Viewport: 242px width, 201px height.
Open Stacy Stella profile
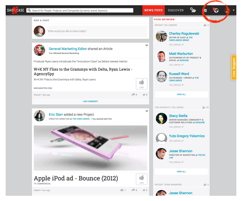pos(178,116)
